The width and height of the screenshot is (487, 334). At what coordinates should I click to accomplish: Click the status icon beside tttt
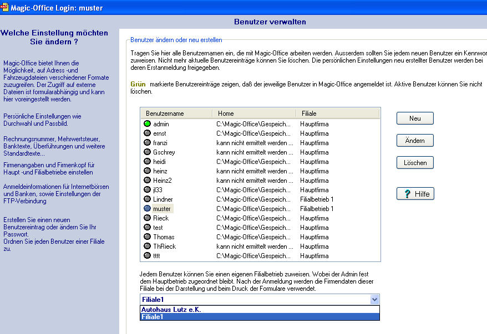(147, 255)
